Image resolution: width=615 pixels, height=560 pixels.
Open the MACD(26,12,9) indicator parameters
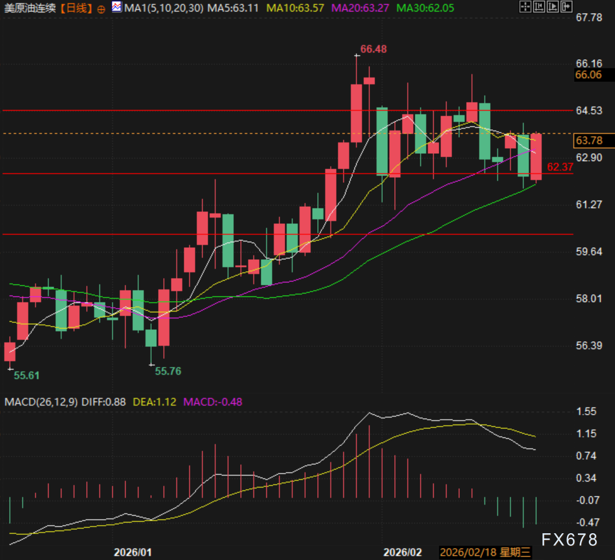point(41,402)
